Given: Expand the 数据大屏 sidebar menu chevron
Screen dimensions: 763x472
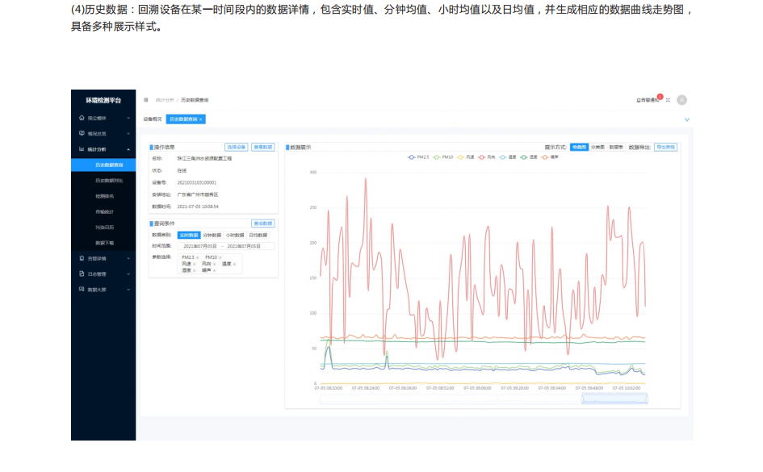Looking at the screenshot, I should [128, 290].
